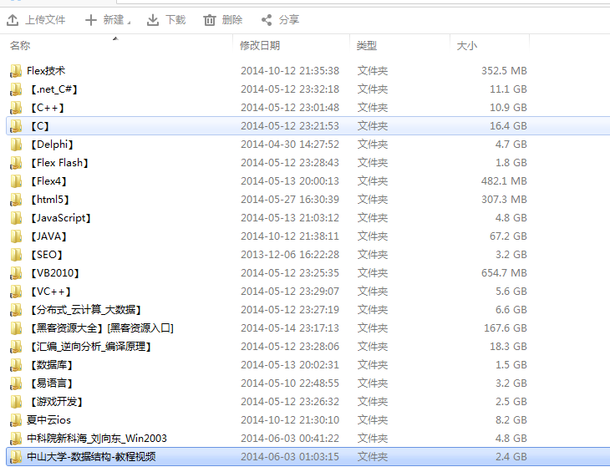This screenshot has width=610, height=467.
Task: Click the date 2013-12-06 16:22:28
Action: (290, 255)
